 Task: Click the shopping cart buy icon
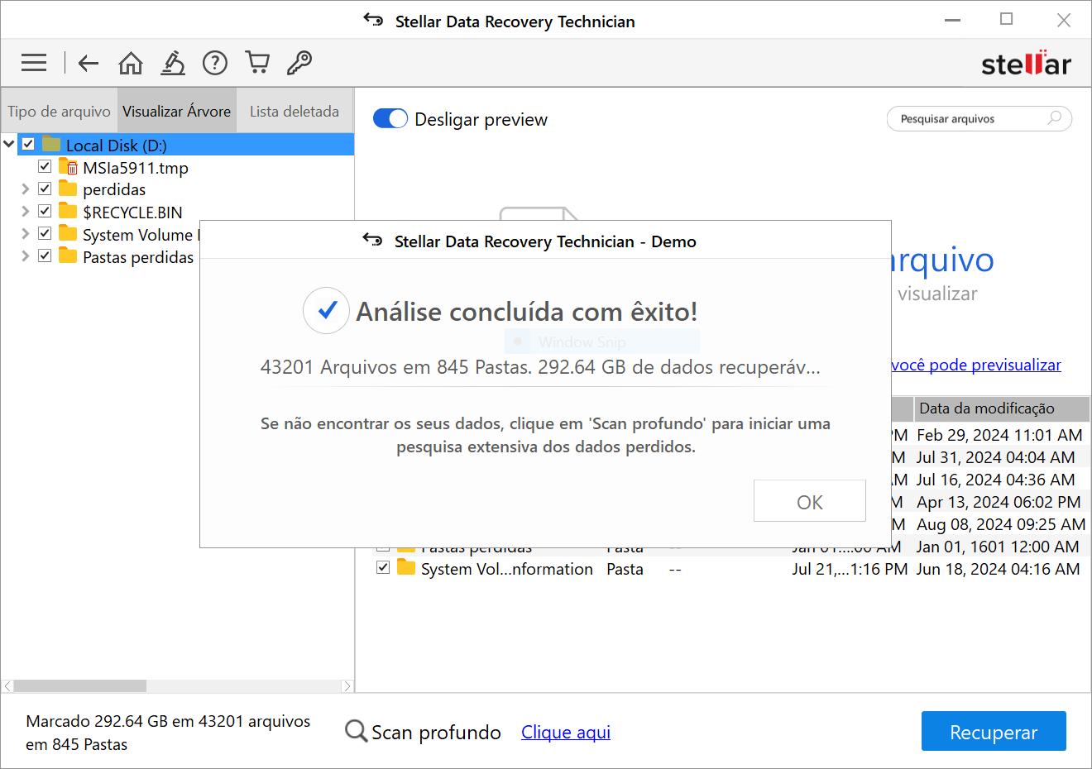[x=257, y=63]
